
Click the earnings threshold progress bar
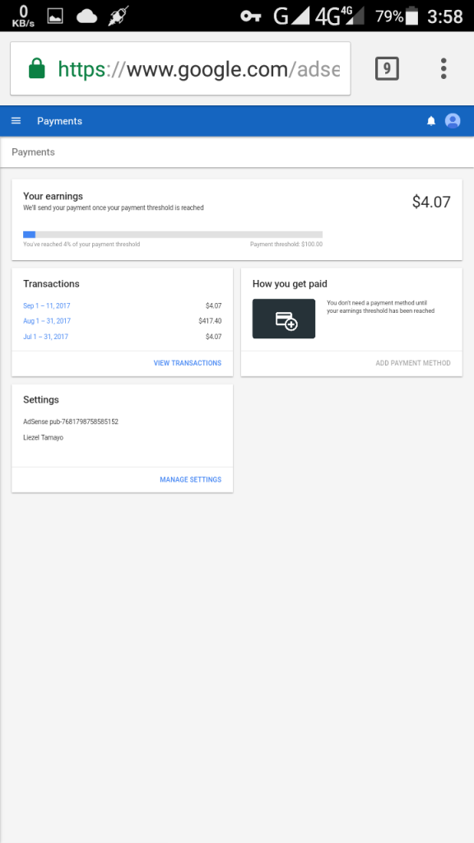coord(173,235)
